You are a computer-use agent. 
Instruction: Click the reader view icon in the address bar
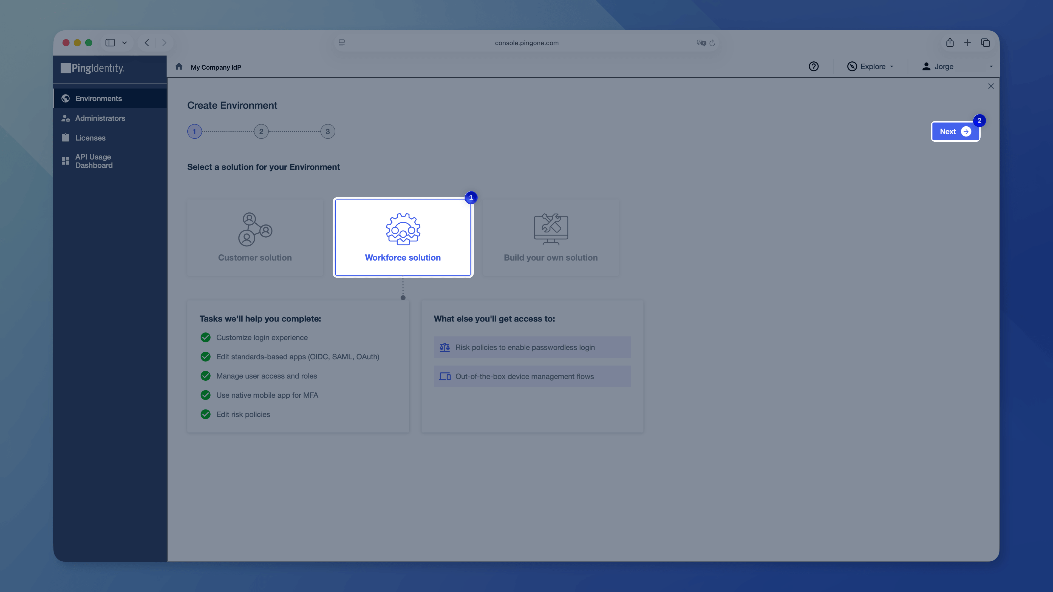(342, 42)
